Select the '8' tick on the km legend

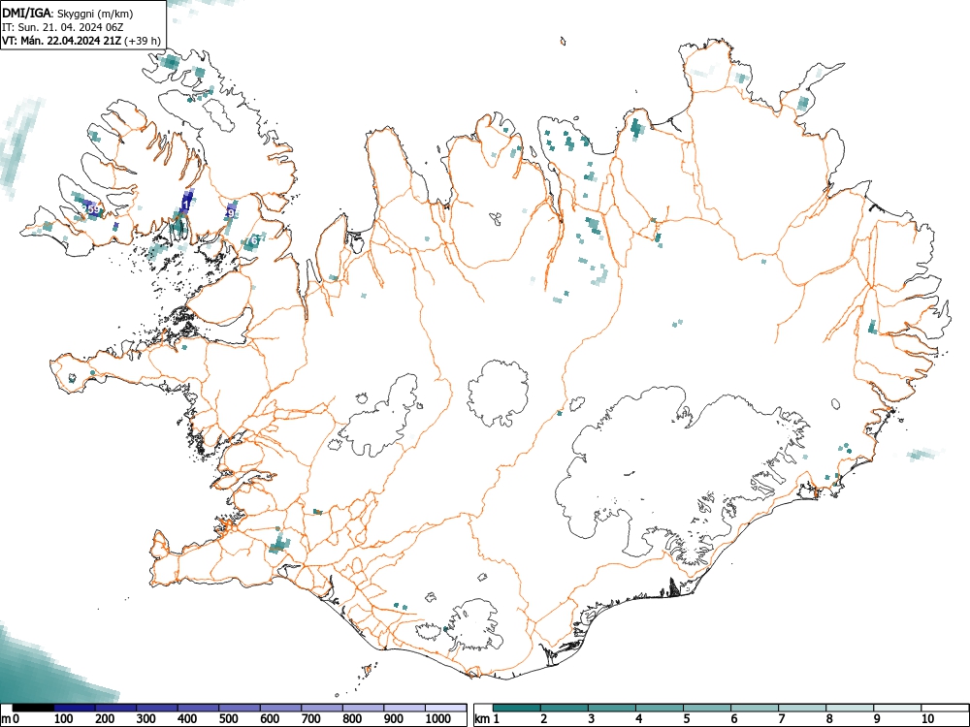[x=829, y=718]
